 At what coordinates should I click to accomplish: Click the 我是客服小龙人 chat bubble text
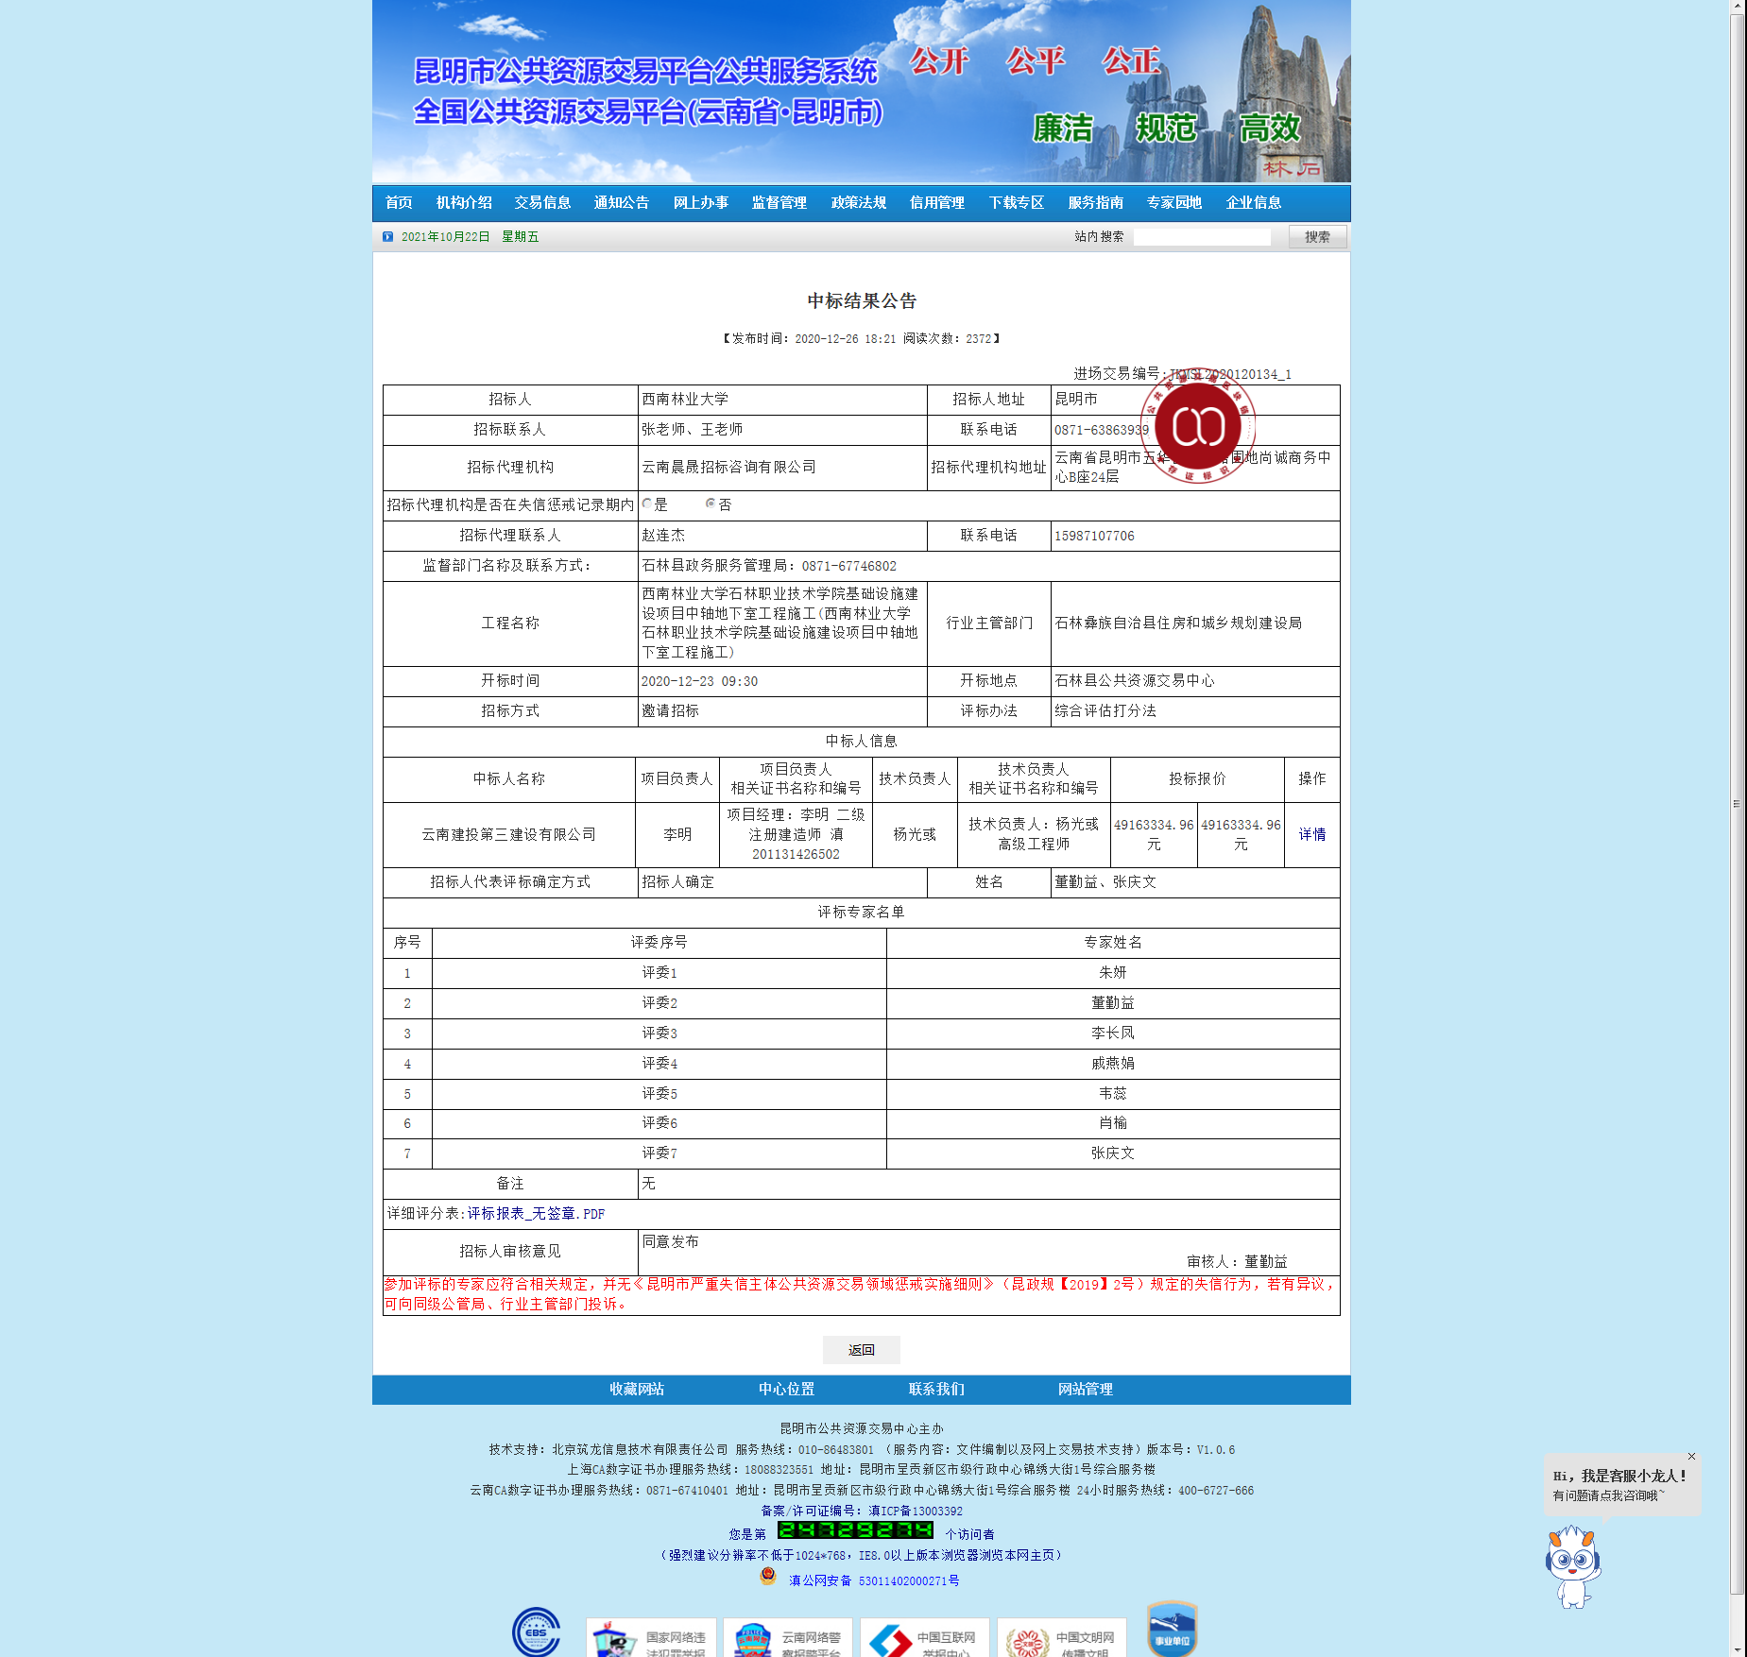(1619, 1476)
